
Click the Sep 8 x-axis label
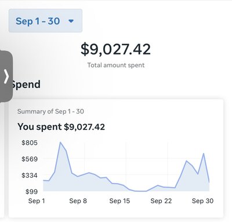click(x=78, y=201)
